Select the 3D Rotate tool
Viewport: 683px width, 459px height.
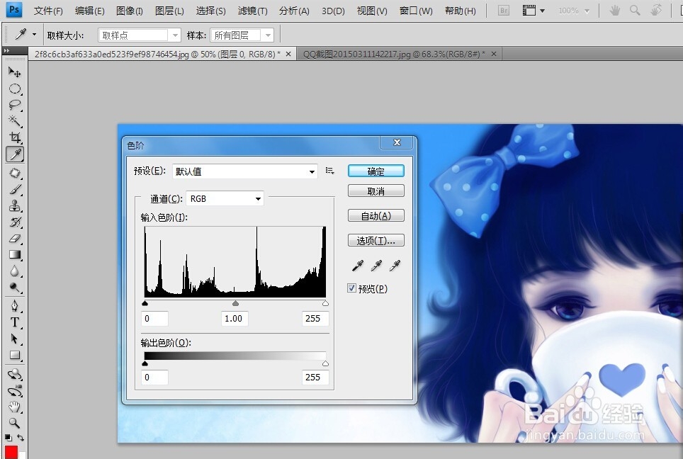click(14, 375)
